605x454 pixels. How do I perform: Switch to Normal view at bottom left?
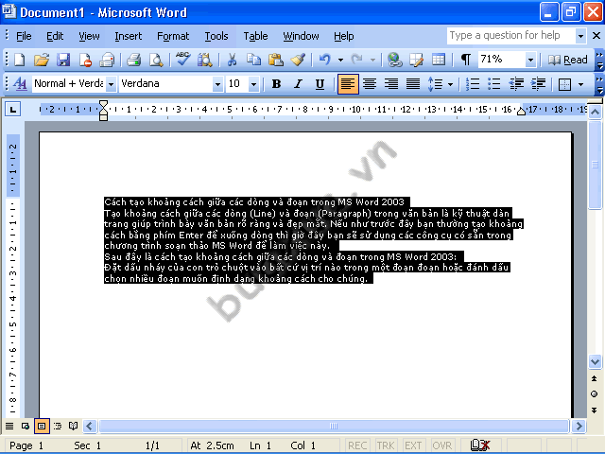[x=9, y=426]
